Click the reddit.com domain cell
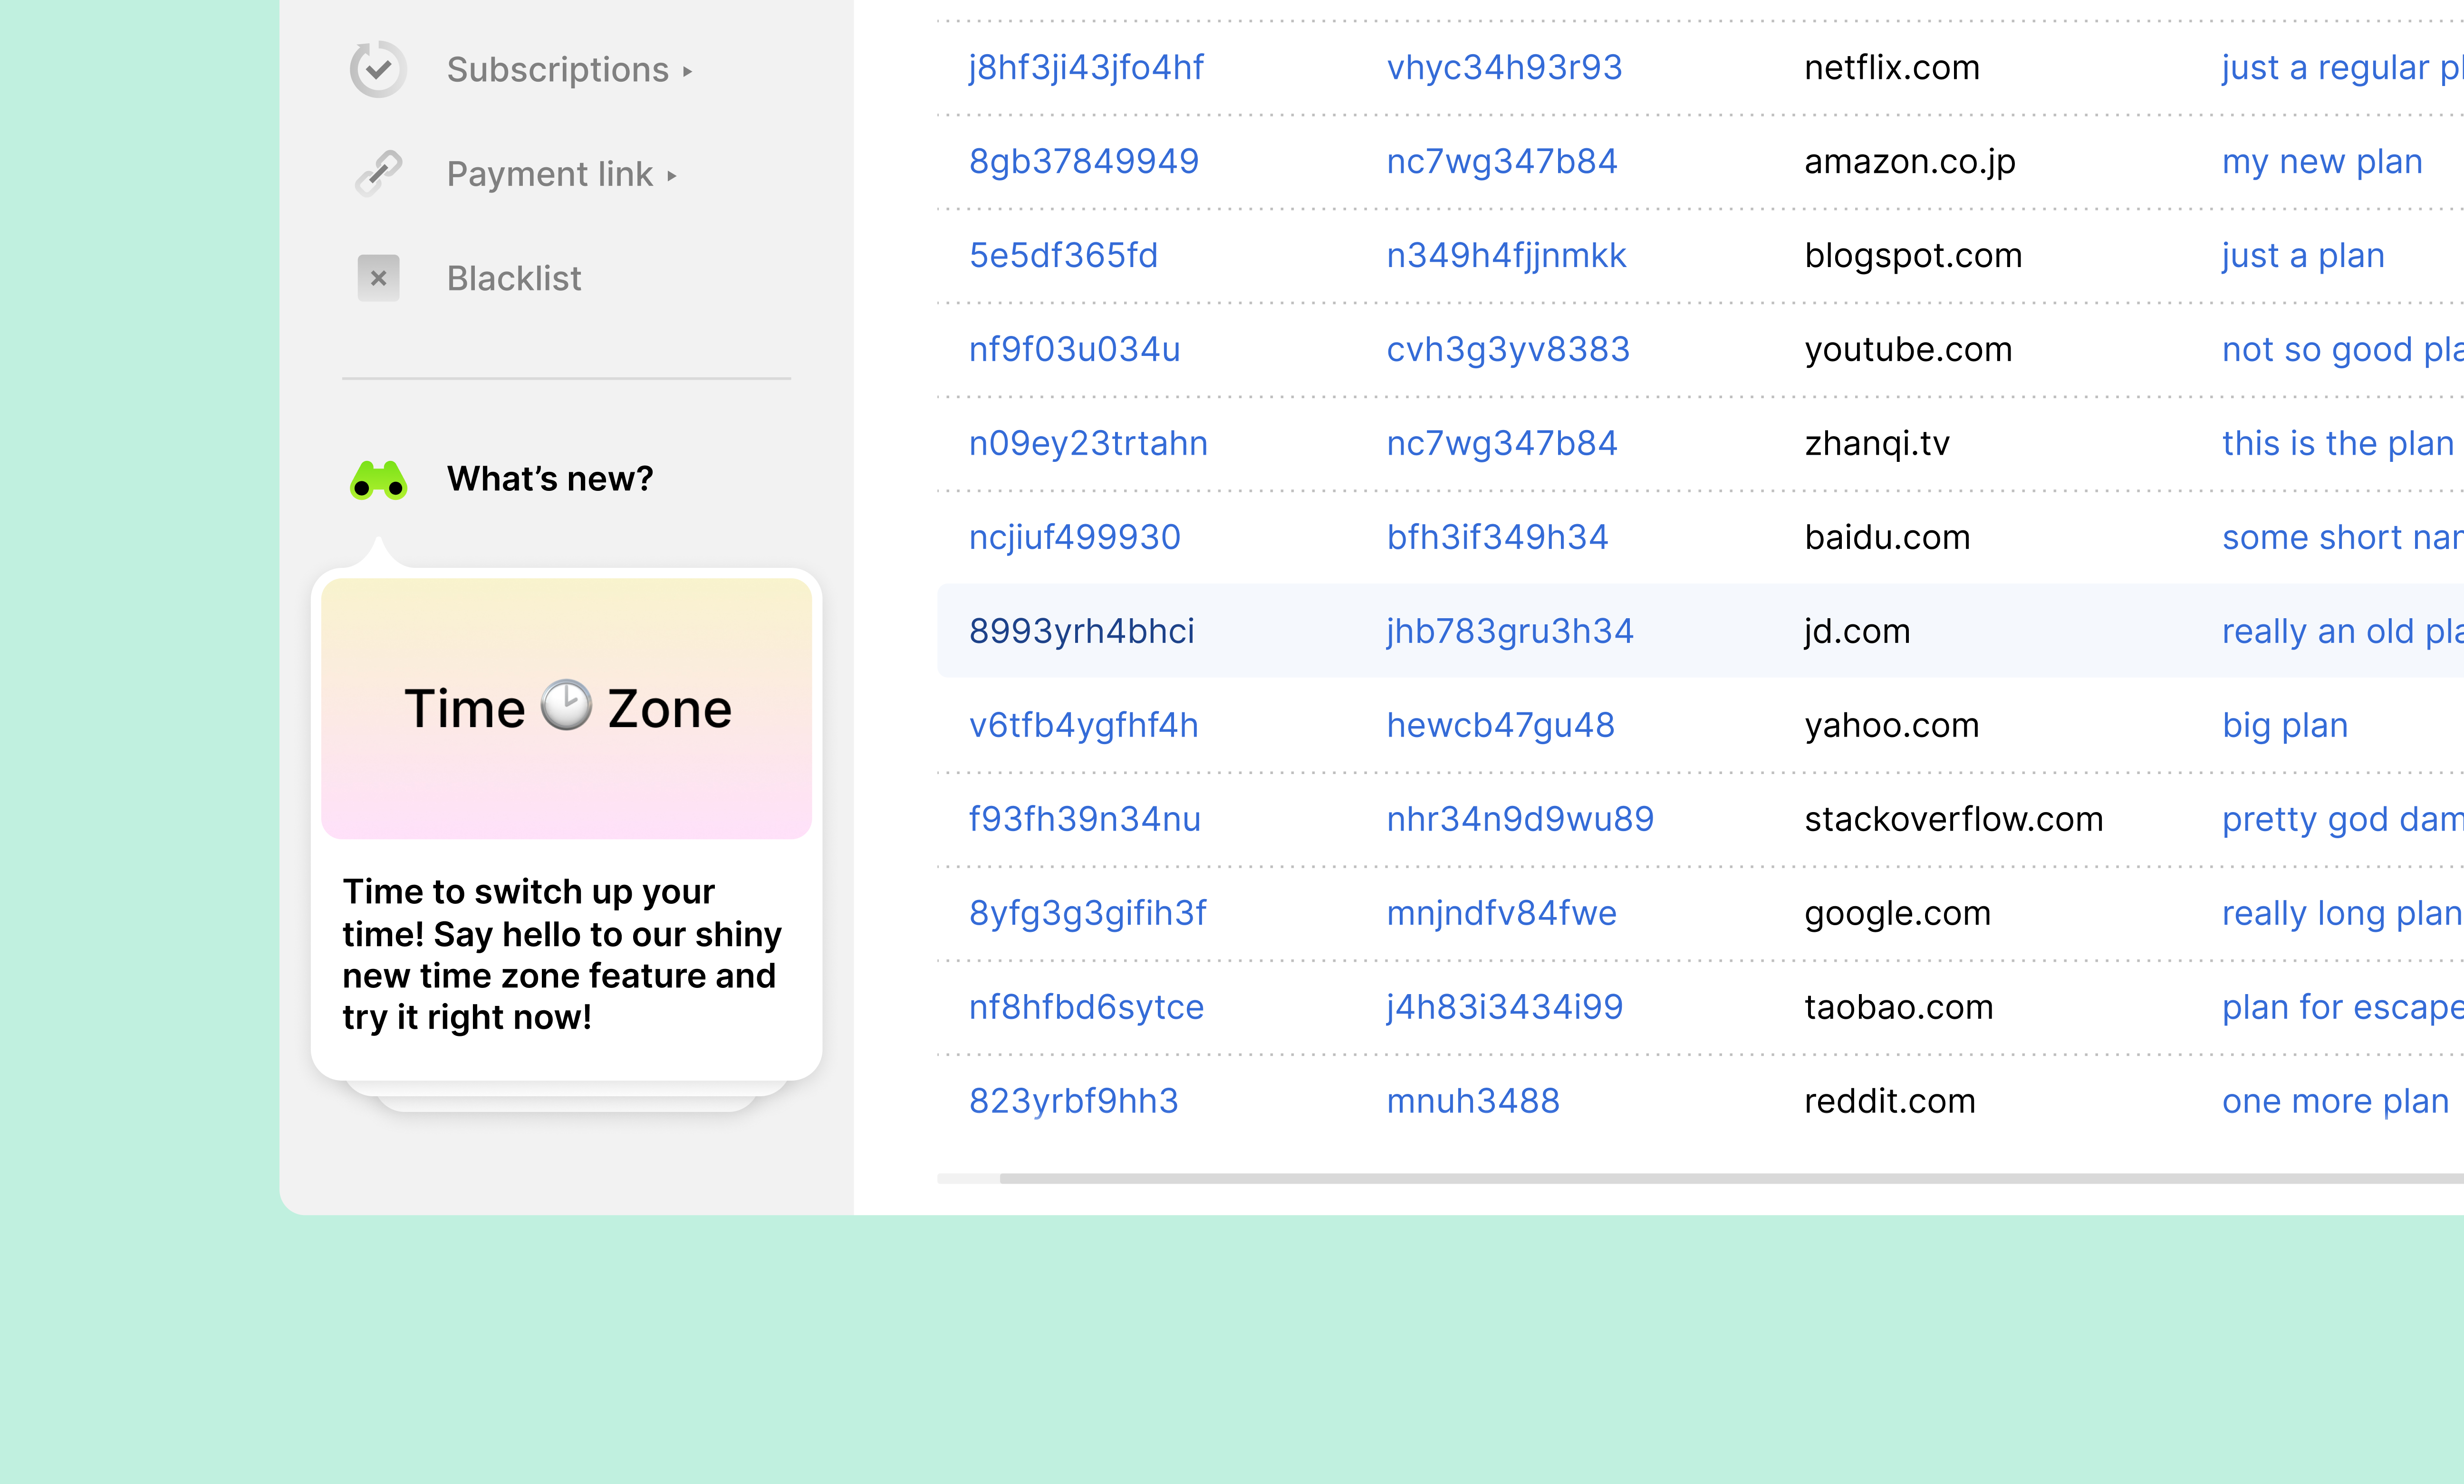The image size is (2464, 1484). [1890, 1101]
